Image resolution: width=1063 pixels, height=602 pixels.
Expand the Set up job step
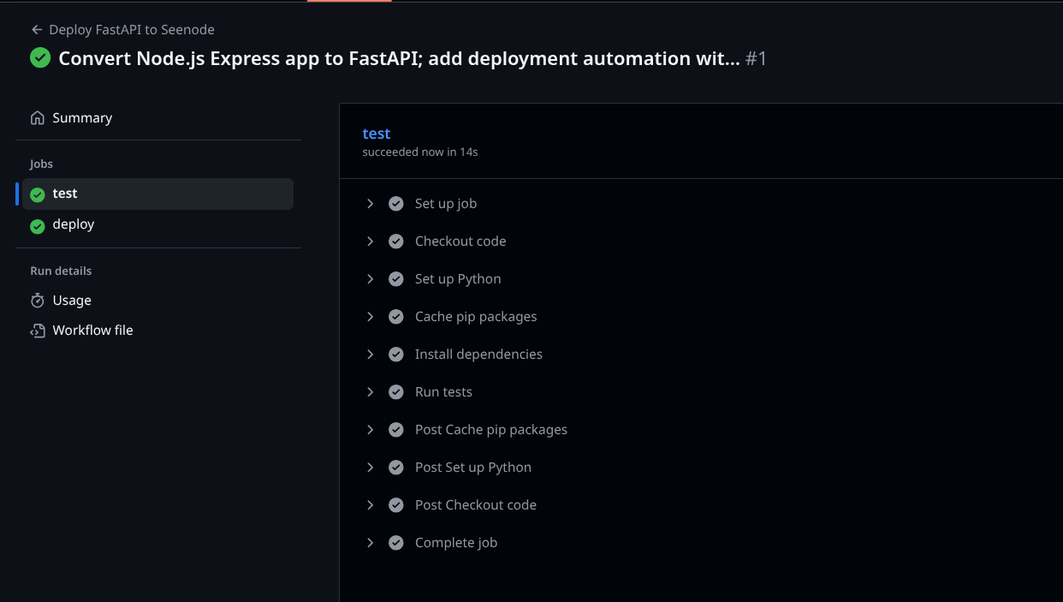coord(371,204)
